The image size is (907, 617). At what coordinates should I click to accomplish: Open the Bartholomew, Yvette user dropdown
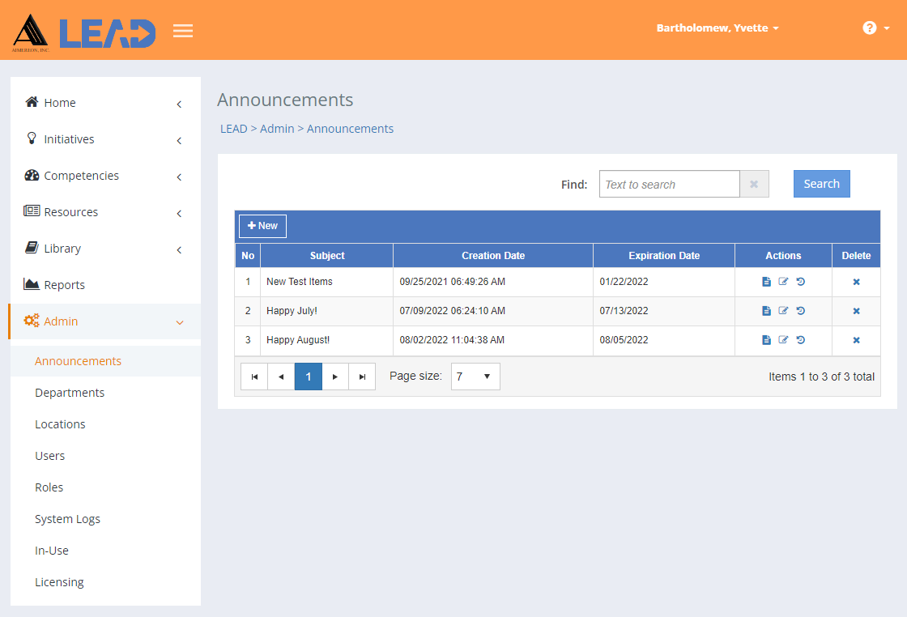[718, 28]
